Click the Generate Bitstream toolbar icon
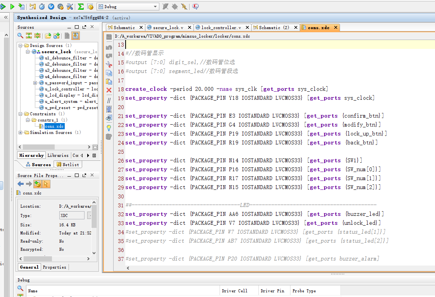Image resolution: width=435 pixels, height=297 pixels. click(21, 6)
